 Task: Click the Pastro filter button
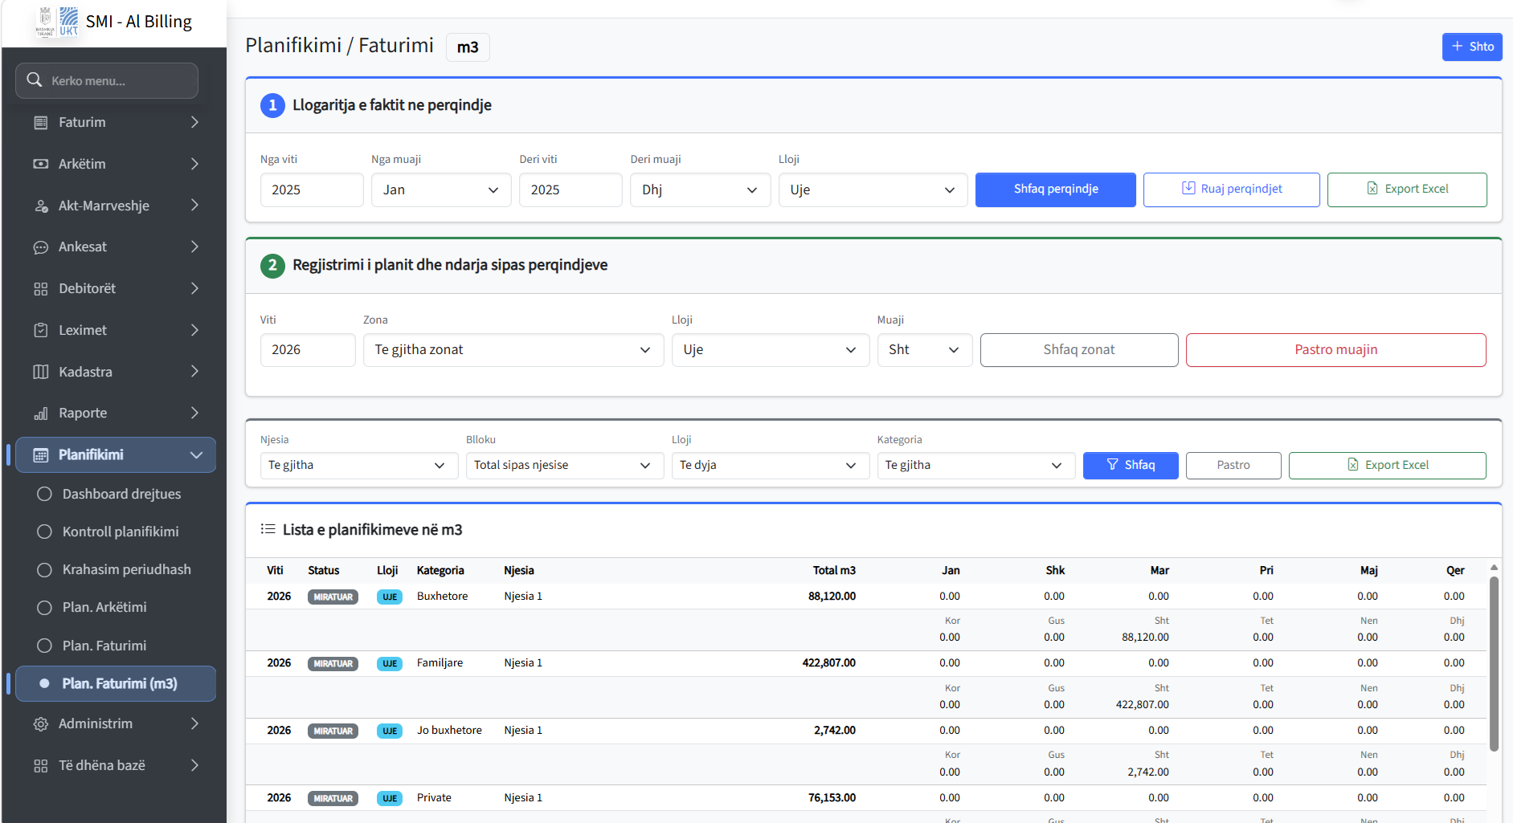click(x=1233, y=466)
